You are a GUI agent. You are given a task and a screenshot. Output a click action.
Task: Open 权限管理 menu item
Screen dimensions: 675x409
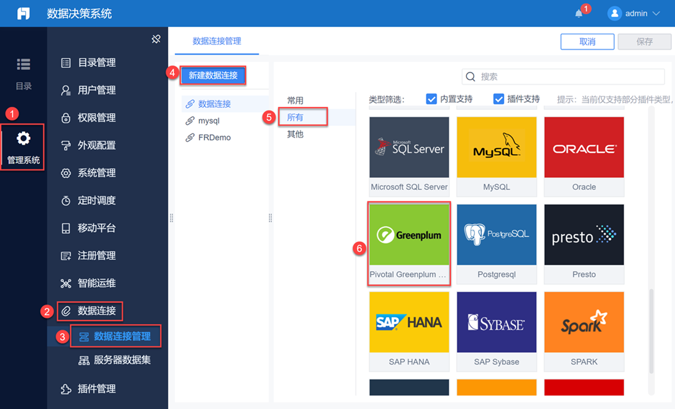96,118
